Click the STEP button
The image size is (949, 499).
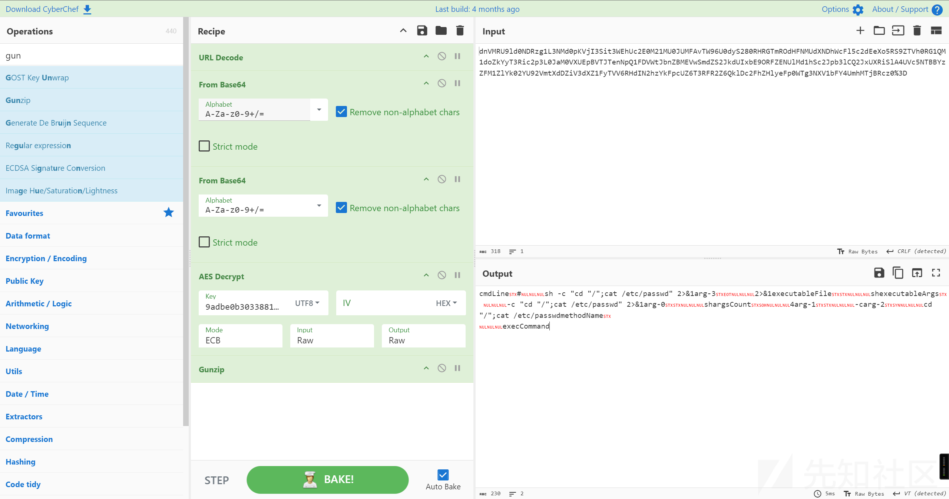point(217,480)
